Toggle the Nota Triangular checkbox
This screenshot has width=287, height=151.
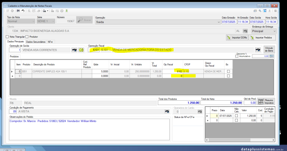click(7, 37)
